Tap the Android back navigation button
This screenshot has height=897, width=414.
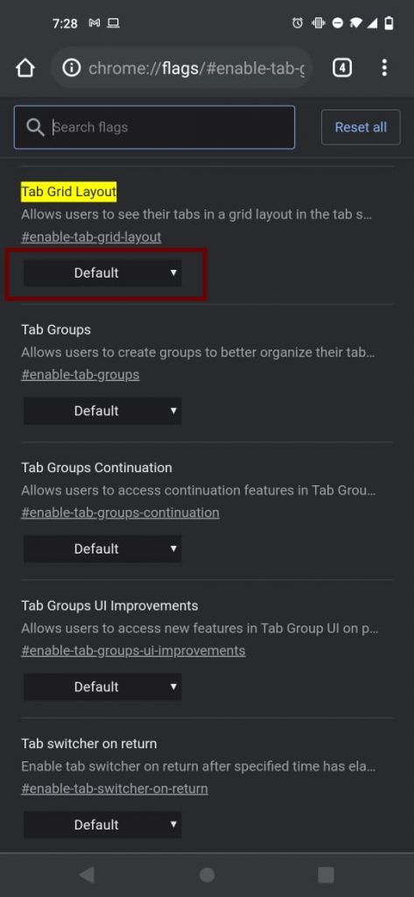click(87, 875)
